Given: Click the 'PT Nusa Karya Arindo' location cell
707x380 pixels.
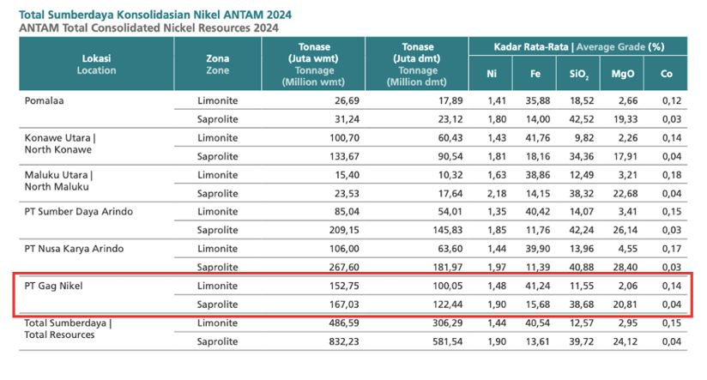Looking at the screenshot, I should [74, 249].
